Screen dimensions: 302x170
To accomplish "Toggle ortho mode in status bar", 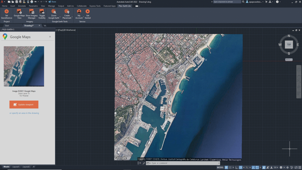I will (237, 167).
